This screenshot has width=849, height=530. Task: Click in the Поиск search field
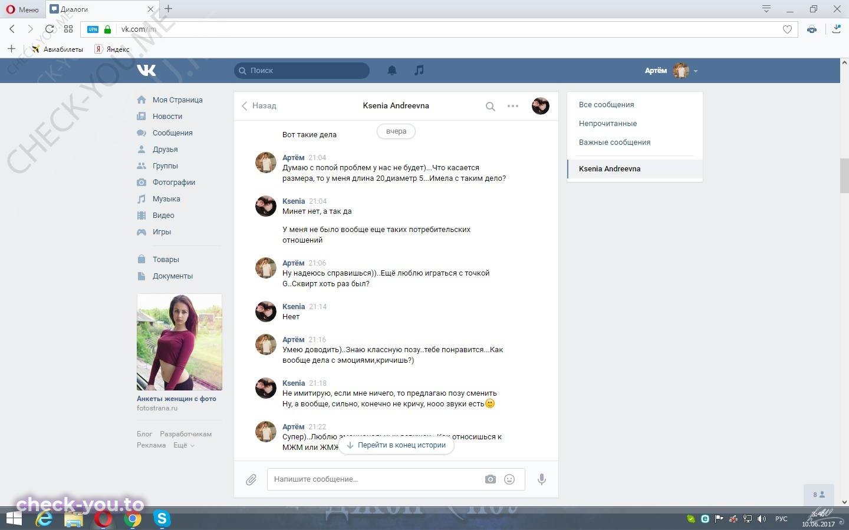coord(302,71)
